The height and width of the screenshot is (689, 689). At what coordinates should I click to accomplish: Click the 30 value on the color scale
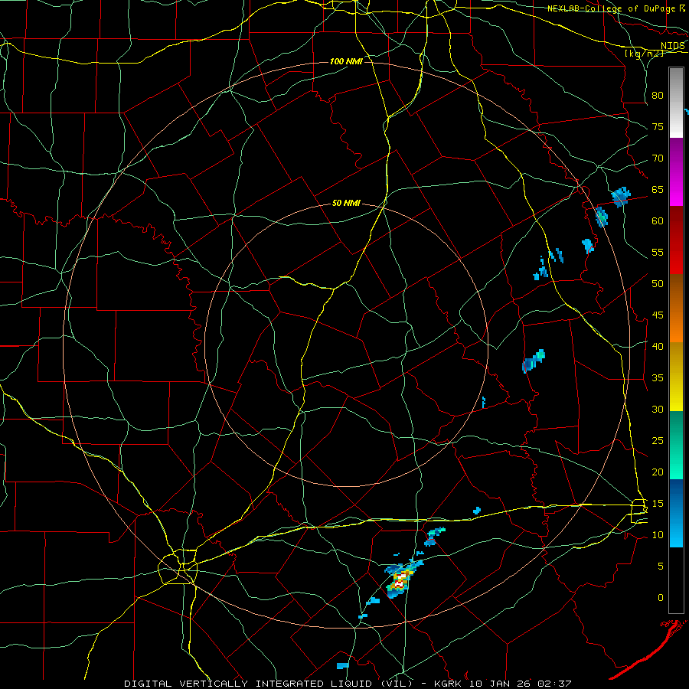click(x=658, y=409)
